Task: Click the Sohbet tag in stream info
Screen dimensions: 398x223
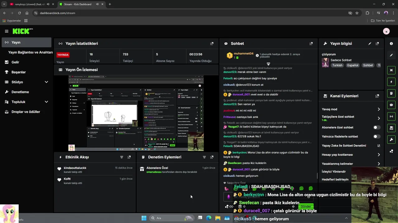Action: (x=368, y=65)
